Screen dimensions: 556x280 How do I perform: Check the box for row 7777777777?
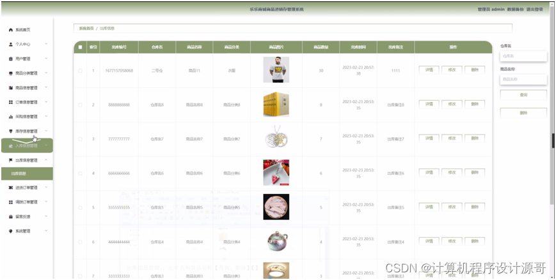tap(80, 139)
